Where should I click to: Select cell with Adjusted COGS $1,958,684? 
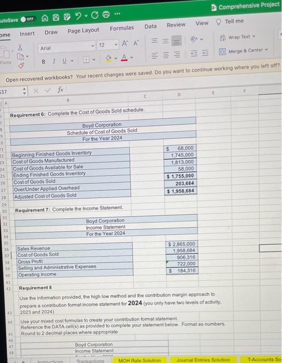click(x=180, y=191)
